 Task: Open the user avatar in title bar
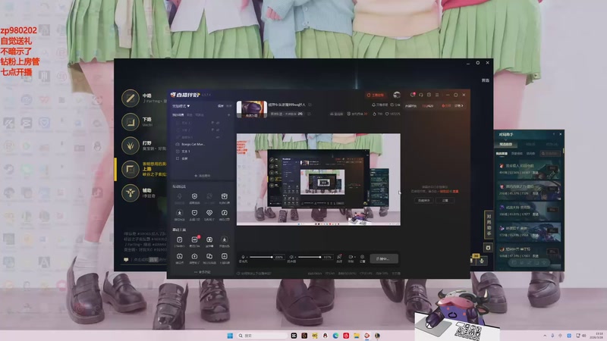pos(396,95)
